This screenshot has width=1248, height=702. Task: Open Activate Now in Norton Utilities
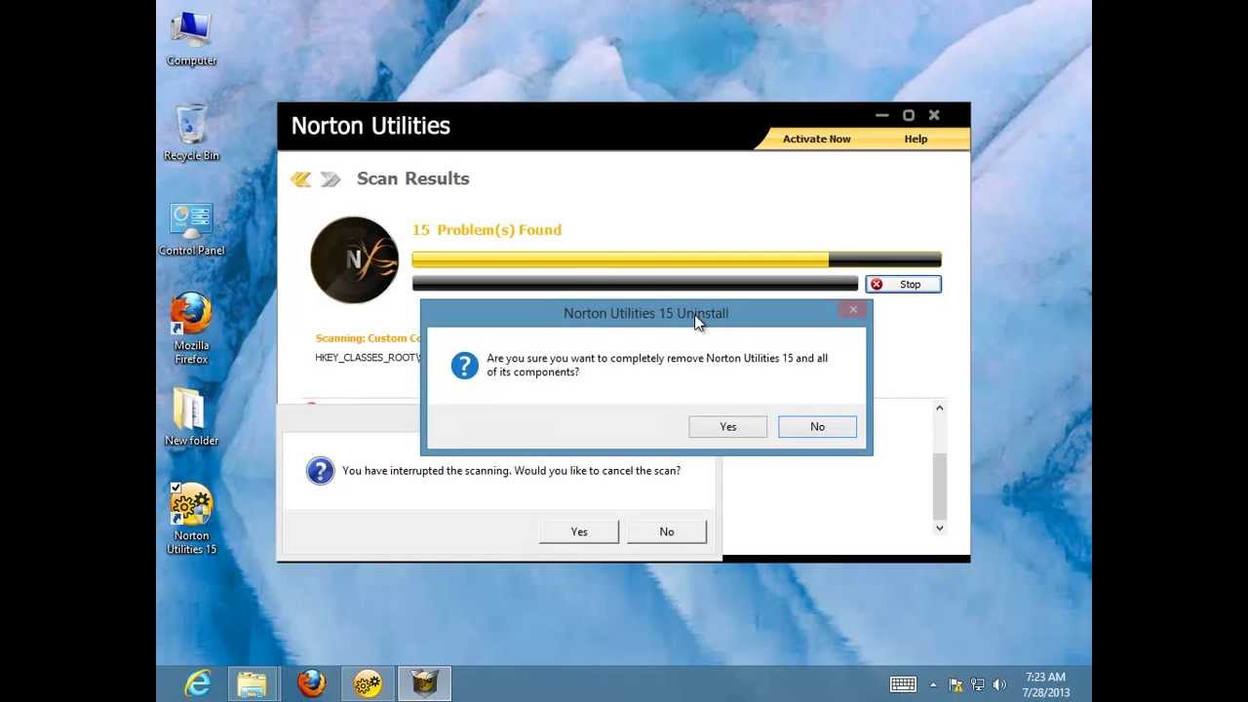(x=816, y=139)
